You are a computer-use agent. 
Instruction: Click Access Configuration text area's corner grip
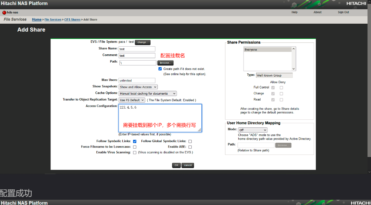[x=200, y=130]
